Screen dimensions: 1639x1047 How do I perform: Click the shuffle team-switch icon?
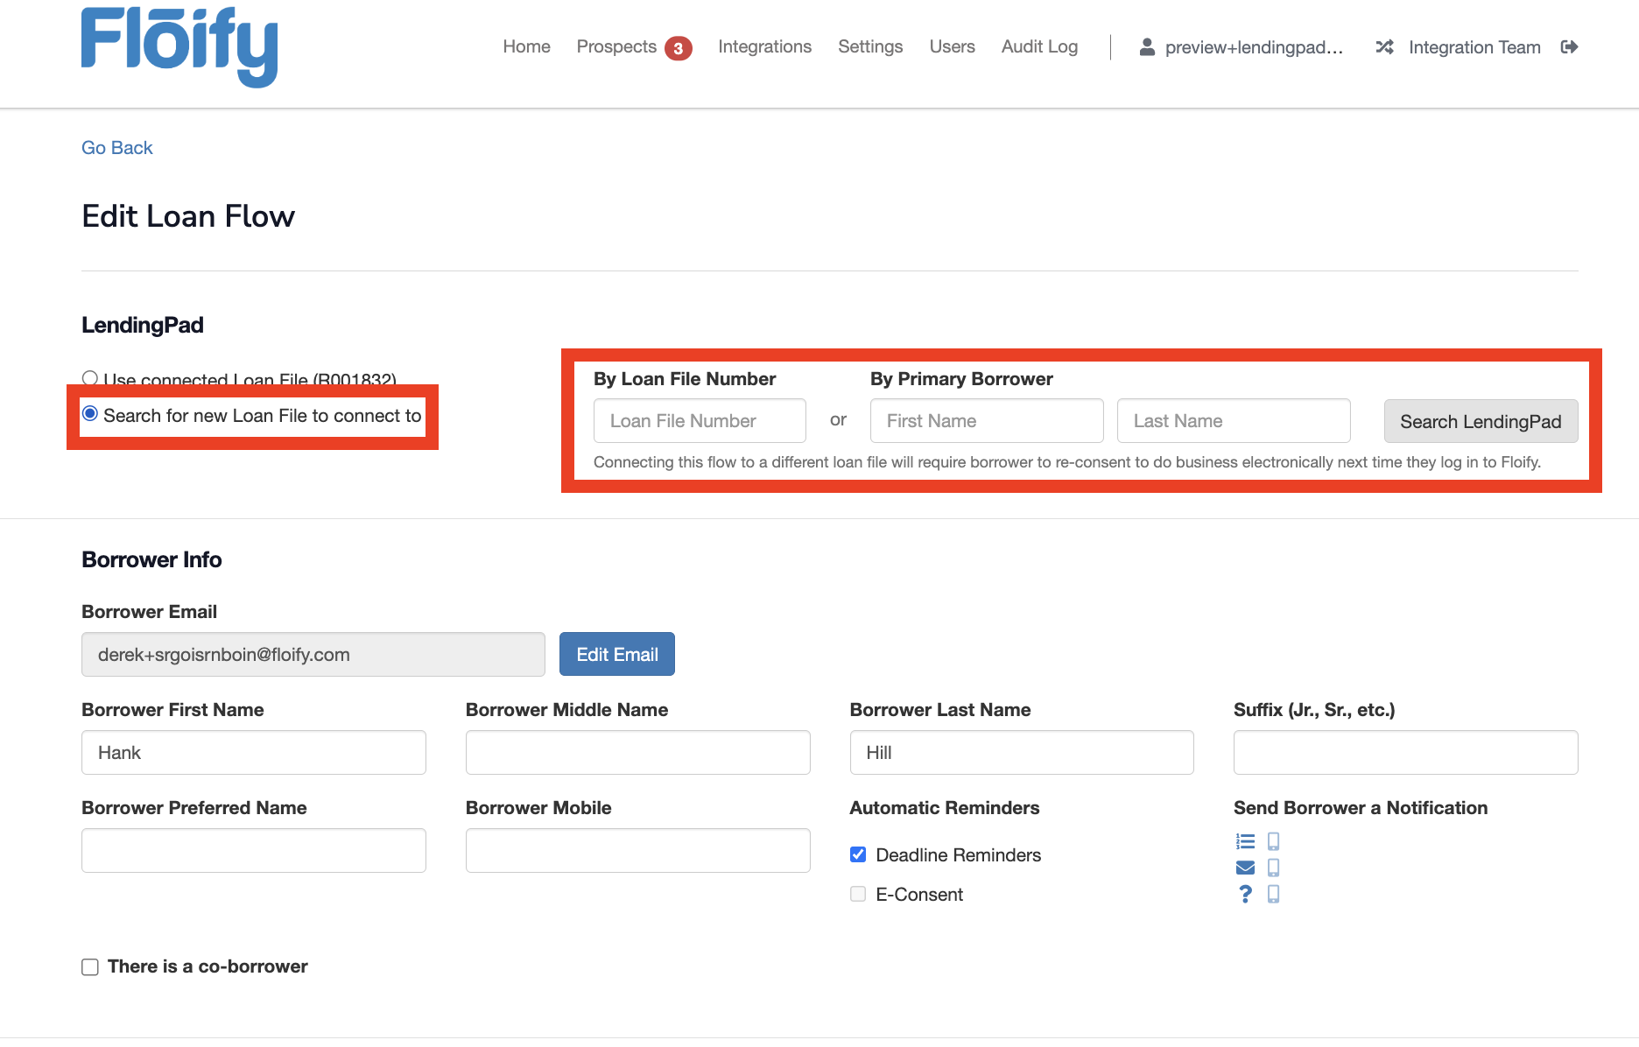(x=1384, y=47)
